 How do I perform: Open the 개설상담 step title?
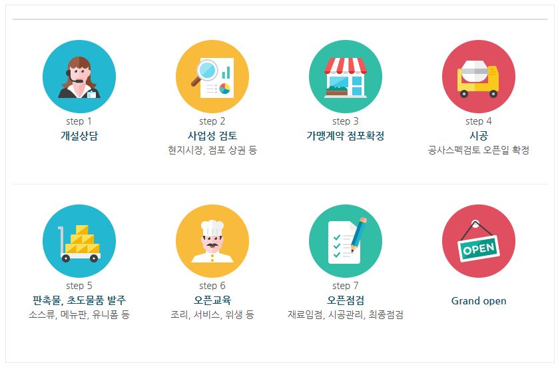pyautogui.click(x=79, y=136)
